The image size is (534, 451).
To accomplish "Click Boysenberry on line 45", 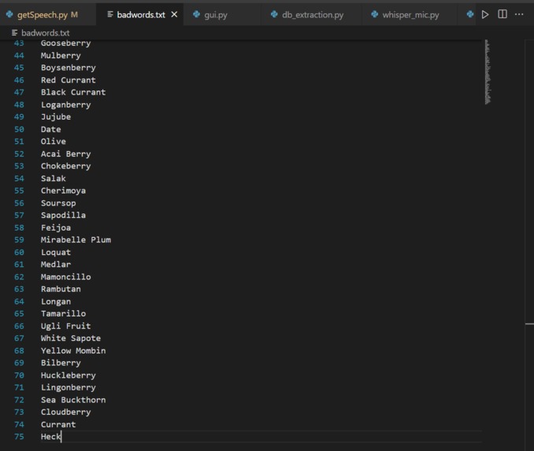I will pos(68,68).
